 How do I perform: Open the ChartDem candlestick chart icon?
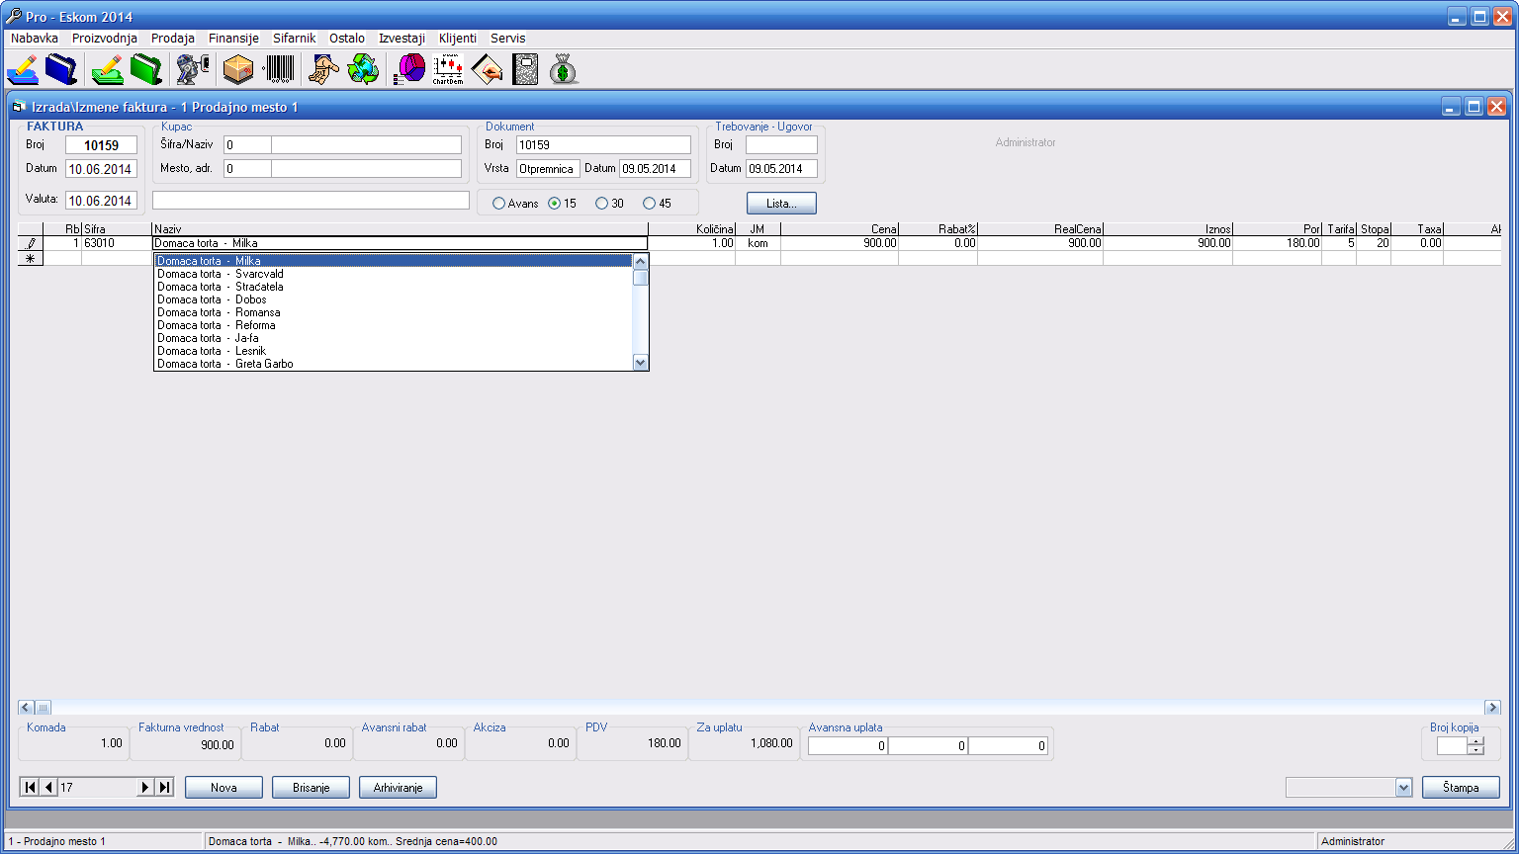(x=448, y=69)
